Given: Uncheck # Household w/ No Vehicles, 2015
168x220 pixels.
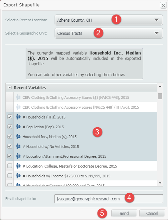Looking at the screenshot, I should point(10,146).
